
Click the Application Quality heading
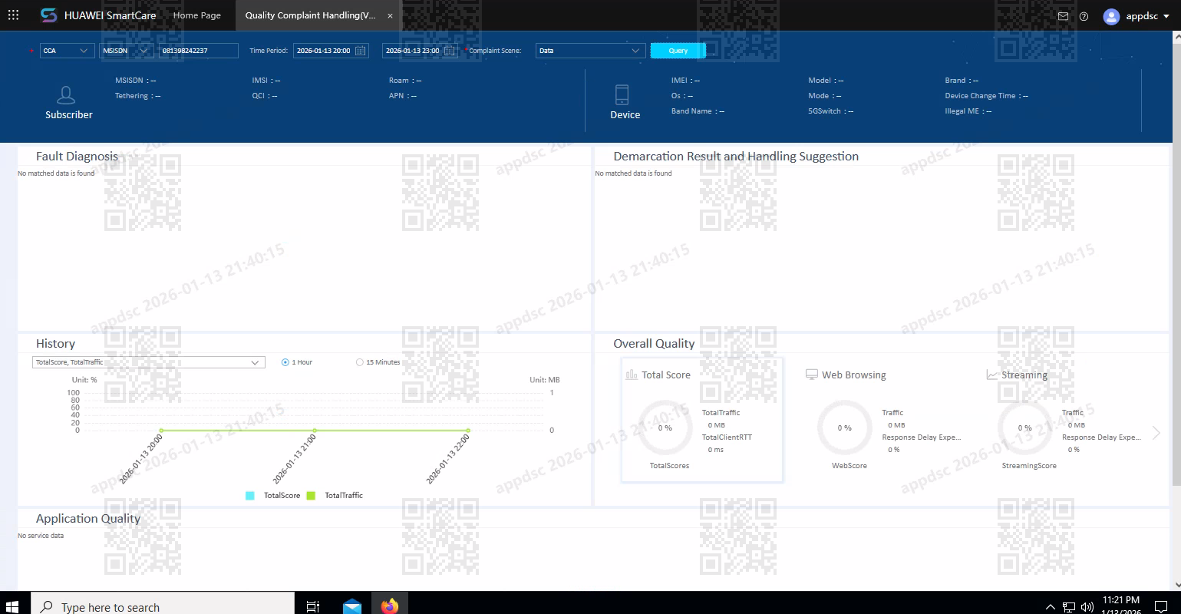(x=88, y=519)
